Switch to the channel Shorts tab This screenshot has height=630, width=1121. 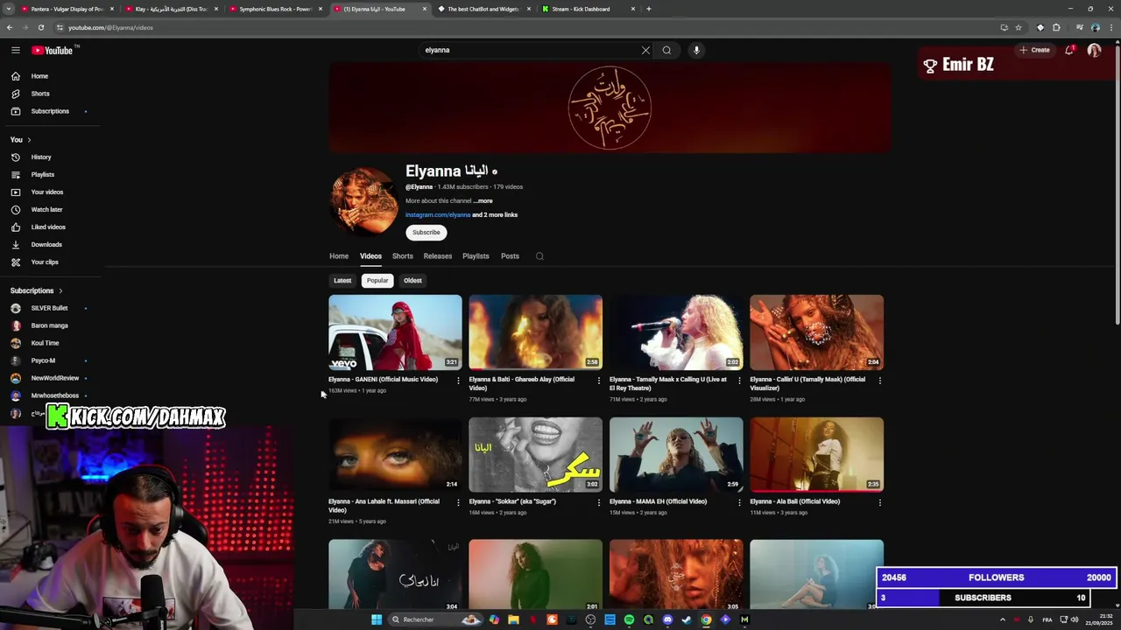pyautogui.click(x=403, y=256)
